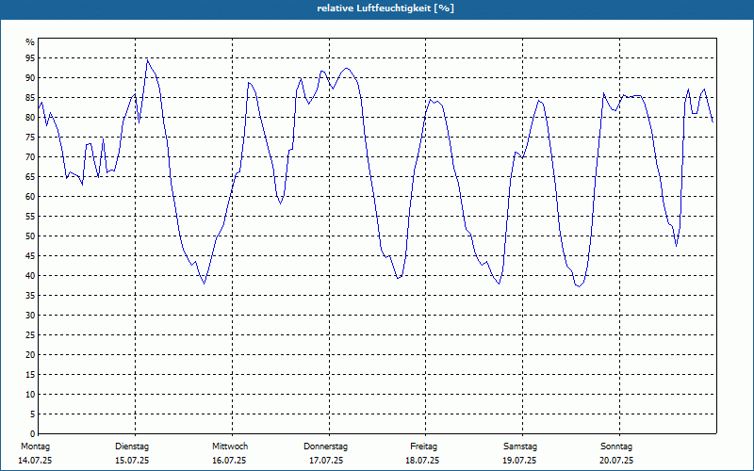Click the date 16.07.25
Image resolution: width=754 pixels, height=471 pixels.
(x=229, y=461)
